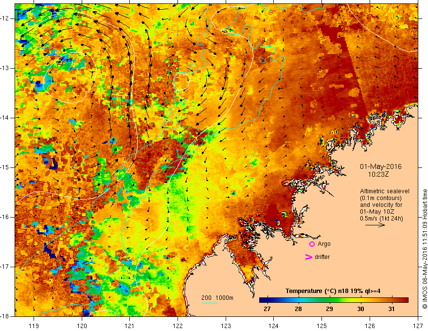Click the colorbar tick label 31
This screenshot has height=331, width=428.
pos(392,309)
